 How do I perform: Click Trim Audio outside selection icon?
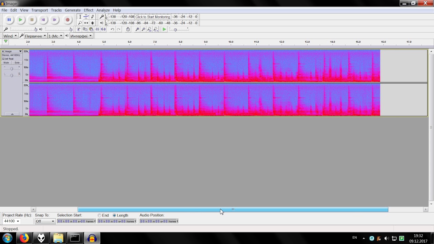click(x=97, y=29)
